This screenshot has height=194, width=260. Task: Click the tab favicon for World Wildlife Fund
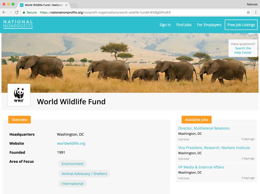(x=21, y=5)
